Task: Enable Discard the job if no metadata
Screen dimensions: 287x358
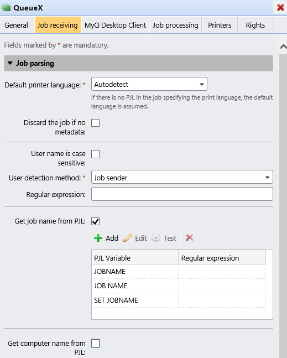Action: coord(95,123)
